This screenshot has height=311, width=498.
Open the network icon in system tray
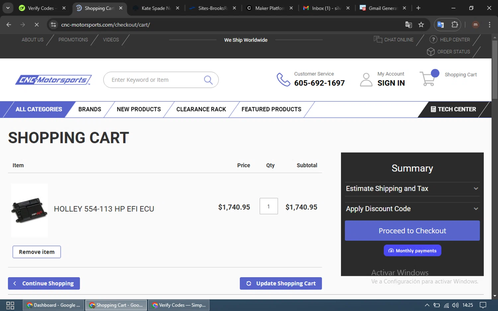click(x=446, y=305)
